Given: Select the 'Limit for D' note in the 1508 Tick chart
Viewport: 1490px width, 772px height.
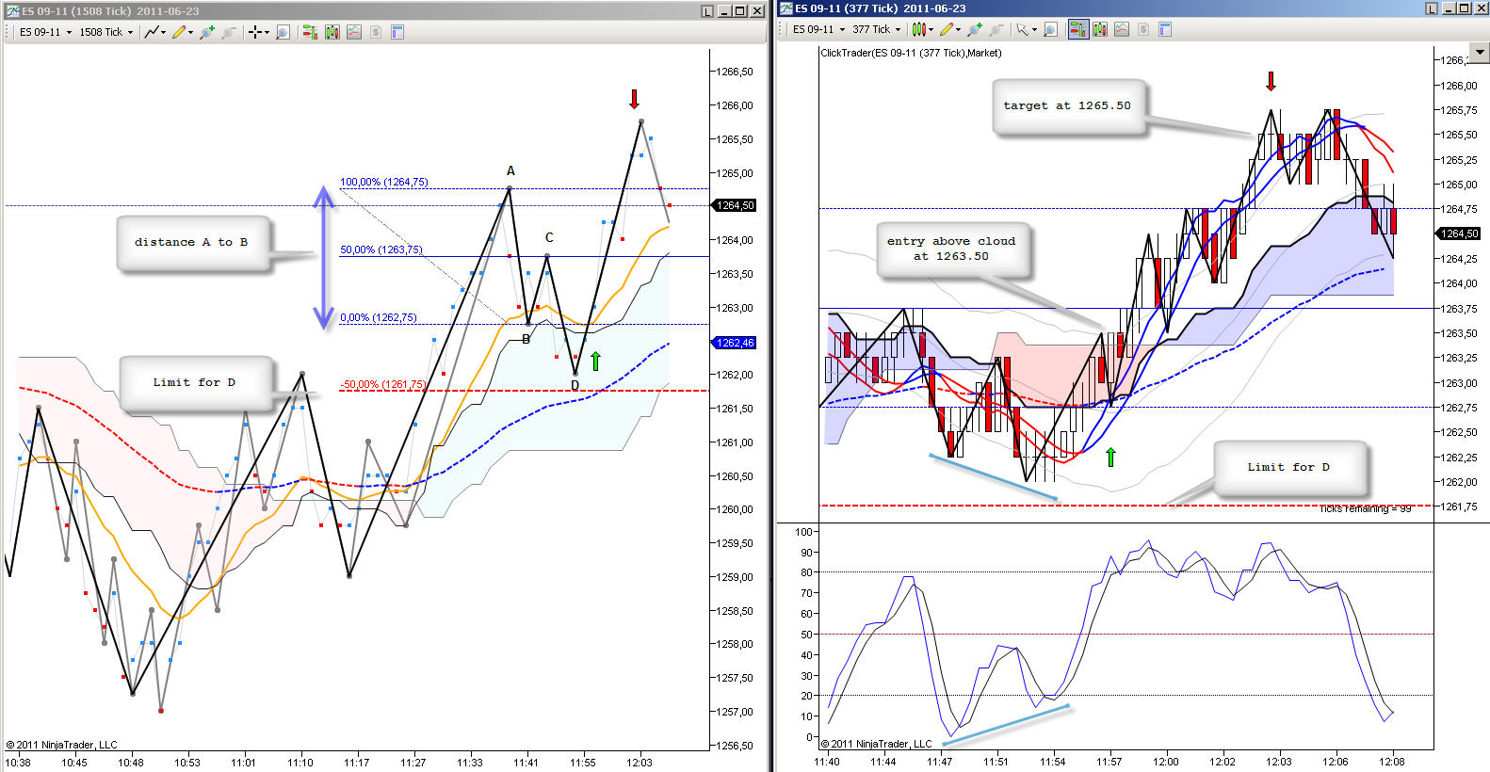Looking at the screenshot, I should pos(196,383).
